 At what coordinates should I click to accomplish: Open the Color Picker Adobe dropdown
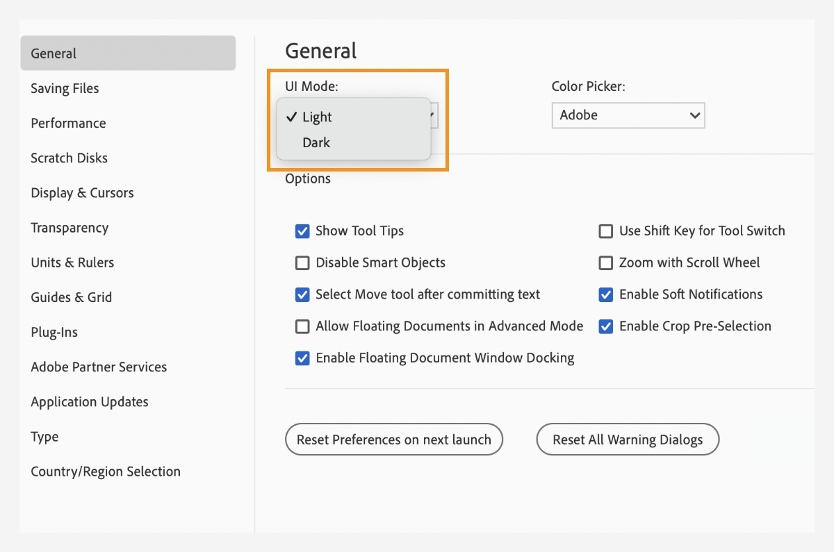tap(628, 115)
